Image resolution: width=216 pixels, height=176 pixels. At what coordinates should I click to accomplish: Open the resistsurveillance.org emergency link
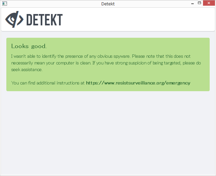click(138, 83)
